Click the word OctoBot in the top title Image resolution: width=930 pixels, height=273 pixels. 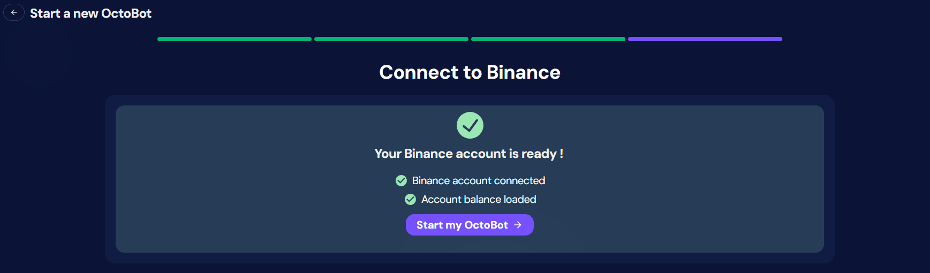pyautogui.click(x=126, y=13)
